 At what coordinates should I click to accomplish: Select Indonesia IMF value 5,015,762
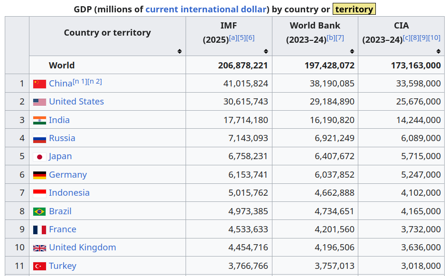(x=248, y=193)
